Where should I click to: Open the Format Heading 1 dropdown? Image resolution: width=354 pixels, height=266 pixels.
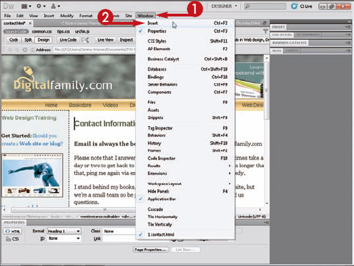click(x=64, y=231)
